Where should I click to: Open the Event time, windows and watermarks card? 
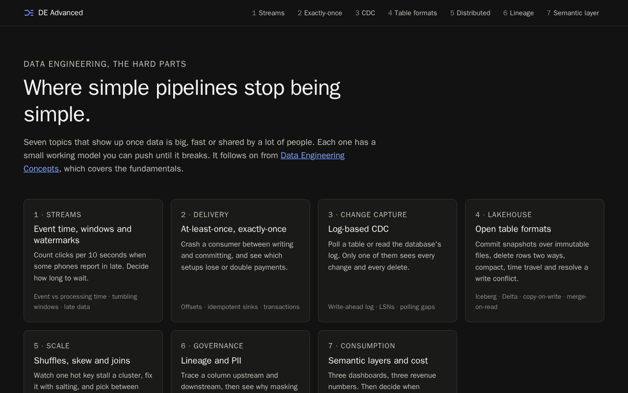pyautogui.click(x=93, y=260)
